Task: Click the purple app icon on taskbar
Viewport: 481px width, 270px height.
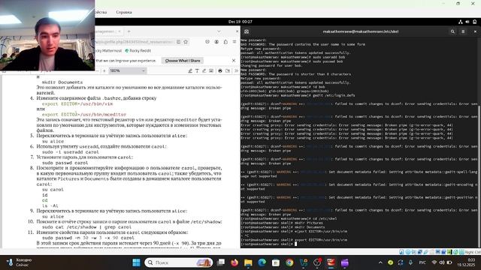Action: tap(345, 262)
